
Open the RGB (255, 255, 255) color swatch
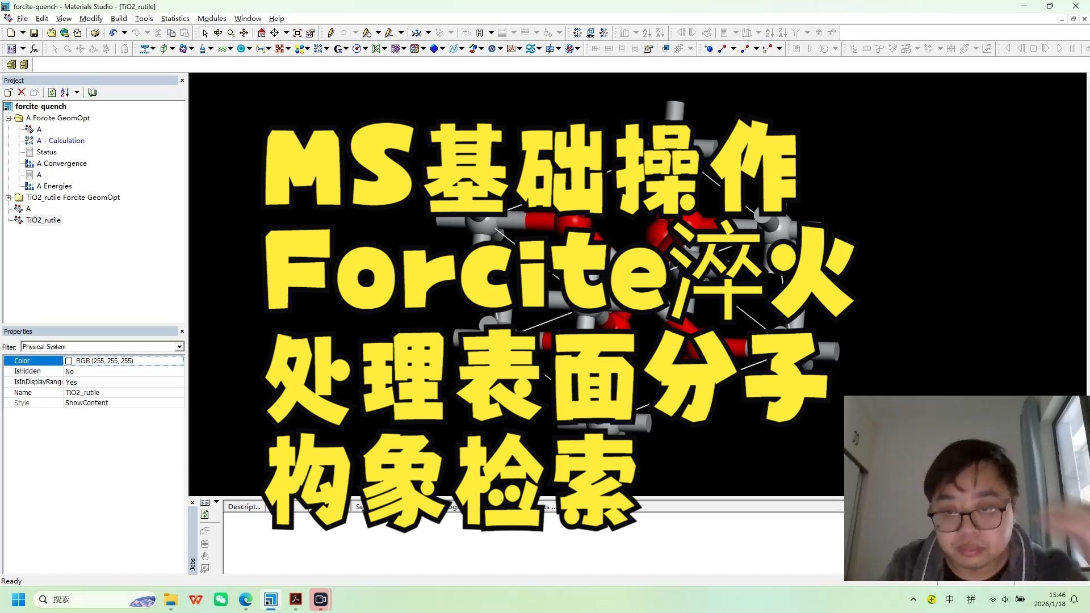click(x=69, y=360)
